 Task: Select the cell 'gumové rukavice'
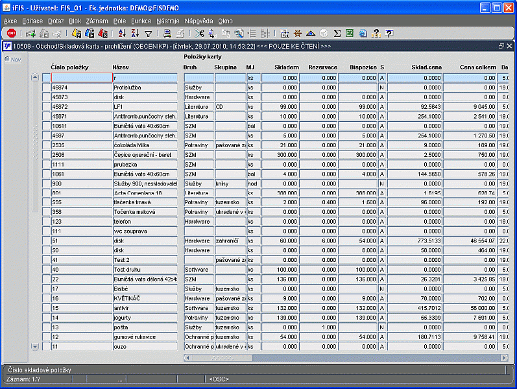coord(145,337)
